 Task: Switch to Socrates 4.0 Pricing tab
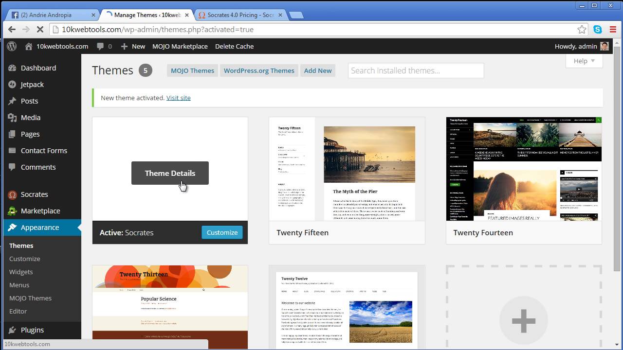pos(240,15)
